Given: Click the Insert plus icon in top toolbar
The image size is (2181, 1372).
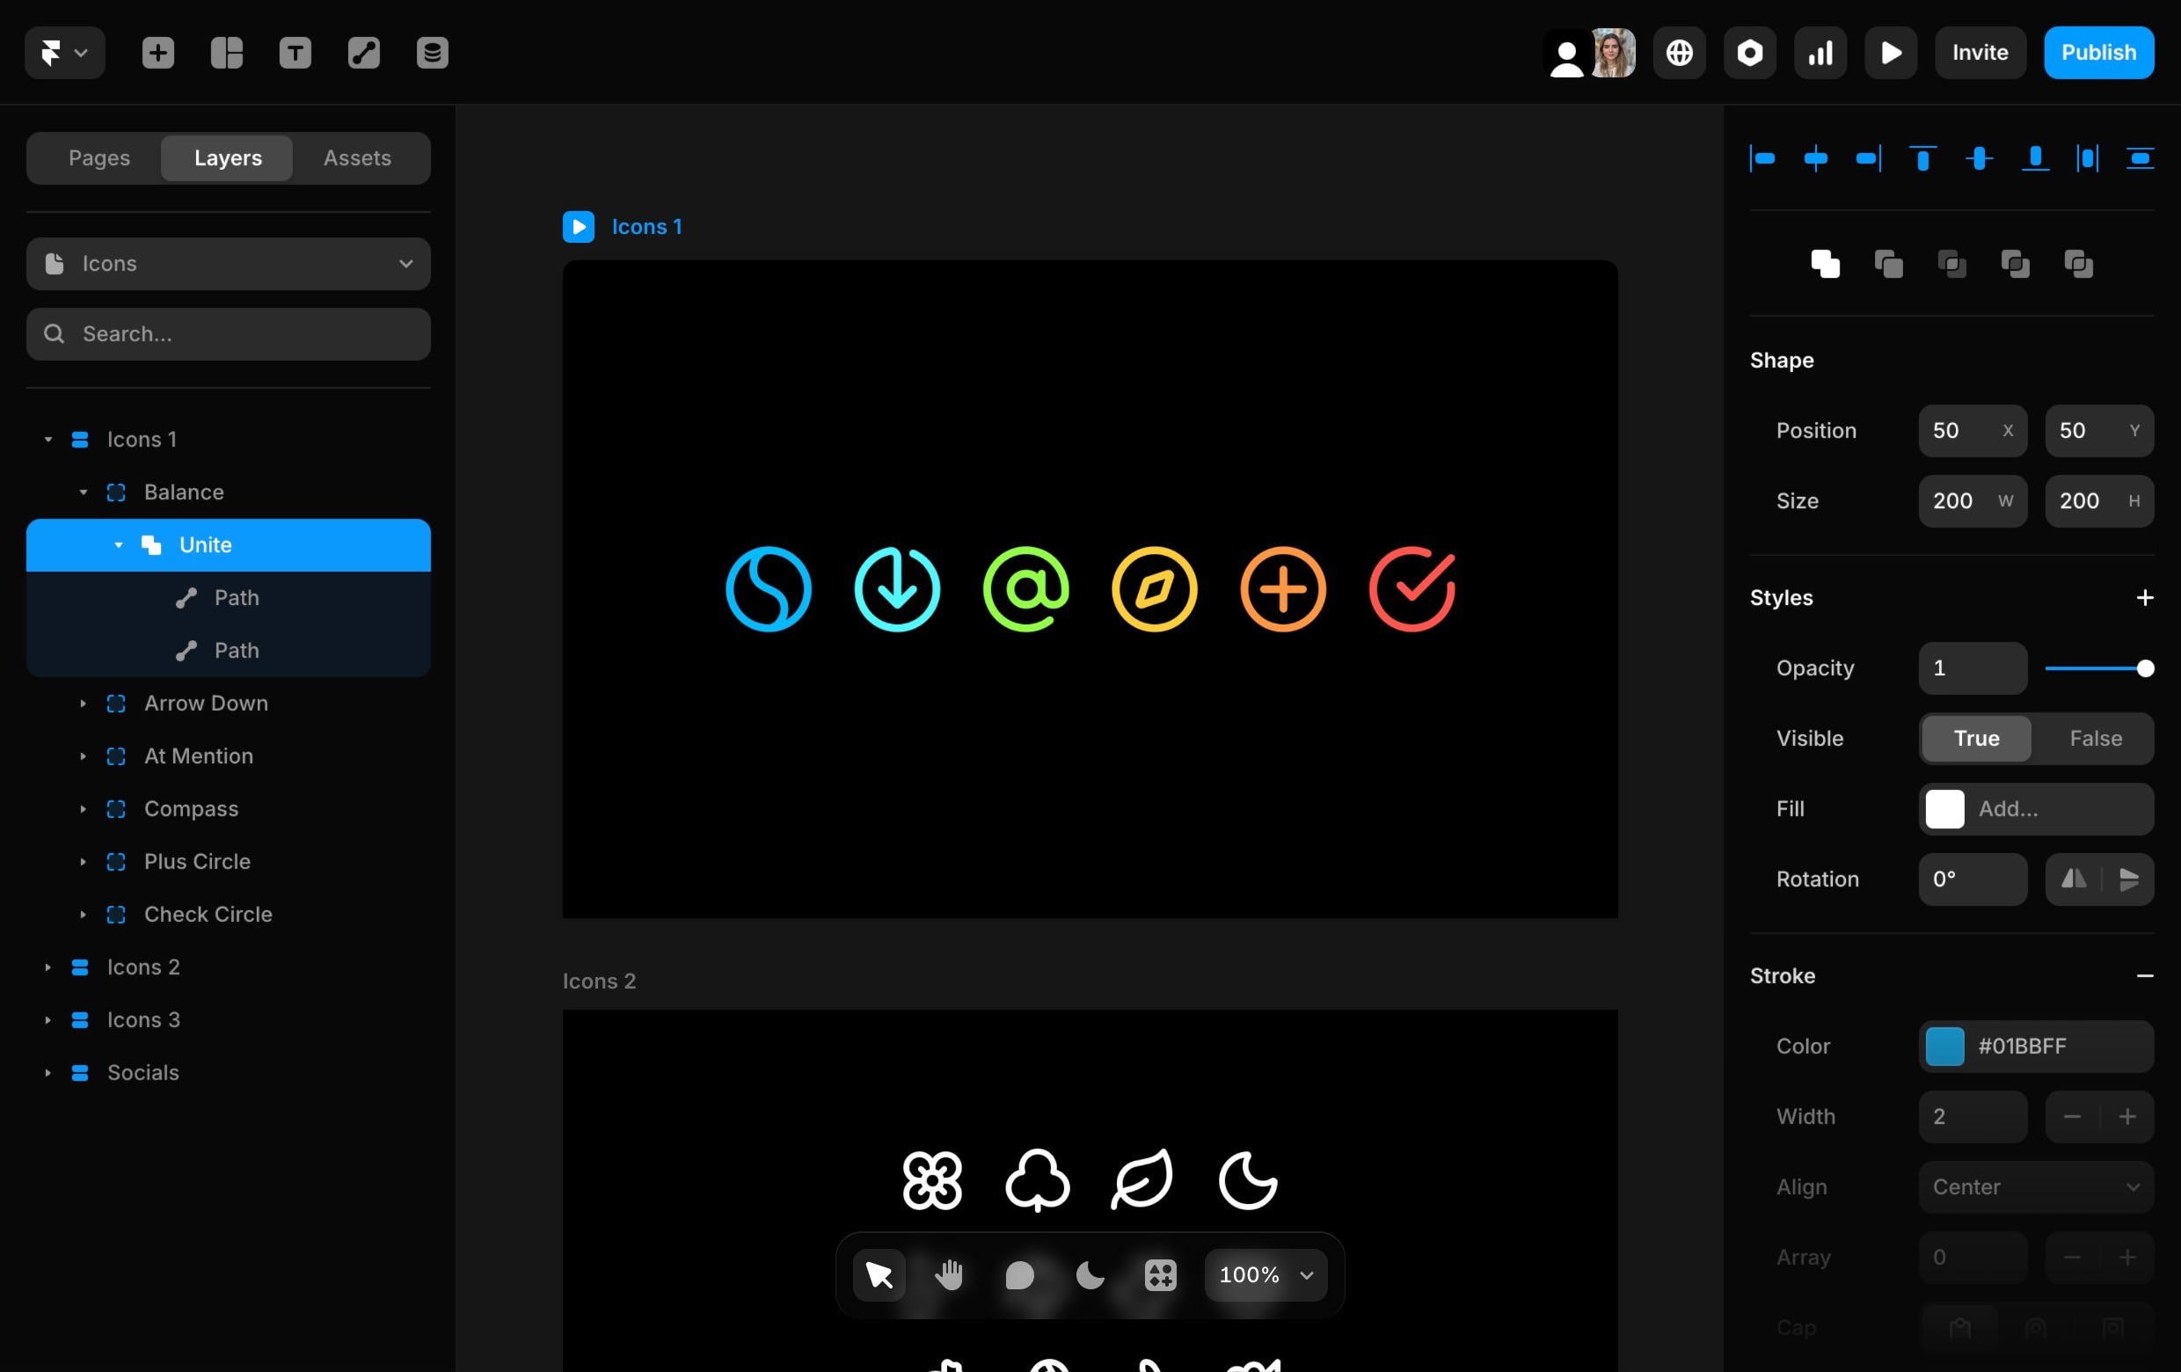Looking at the screenshot, I should point(157,53).
